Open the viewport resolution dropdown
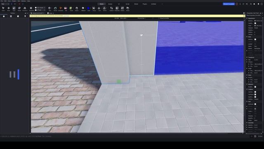The height and width of the screenshot is (149, 264). point(121,18)
